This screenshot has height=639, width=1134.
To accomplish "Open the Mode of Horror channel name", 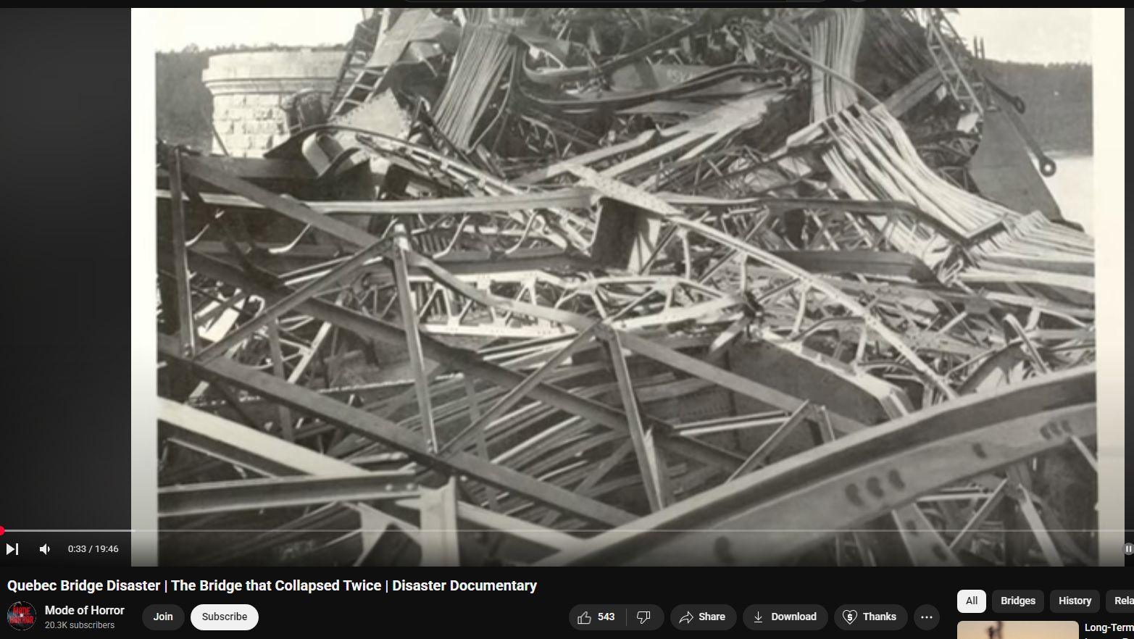I will pyautogui.click(x=85, y=610).
